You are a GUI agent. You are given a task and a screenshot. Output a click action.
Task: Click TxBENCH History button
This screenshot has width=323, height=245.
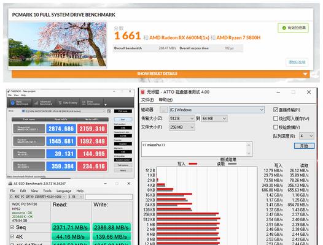click(x=123, y=170)
